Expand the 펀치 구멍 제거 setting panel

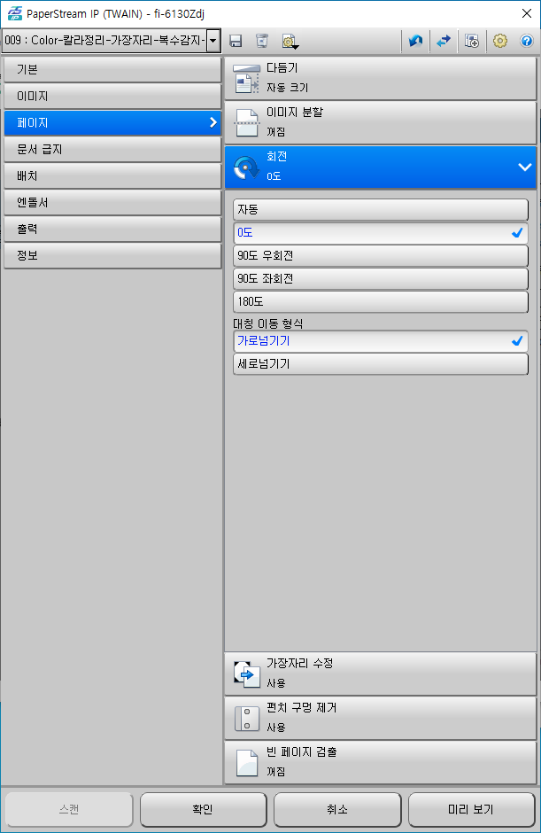coord(380,719)
